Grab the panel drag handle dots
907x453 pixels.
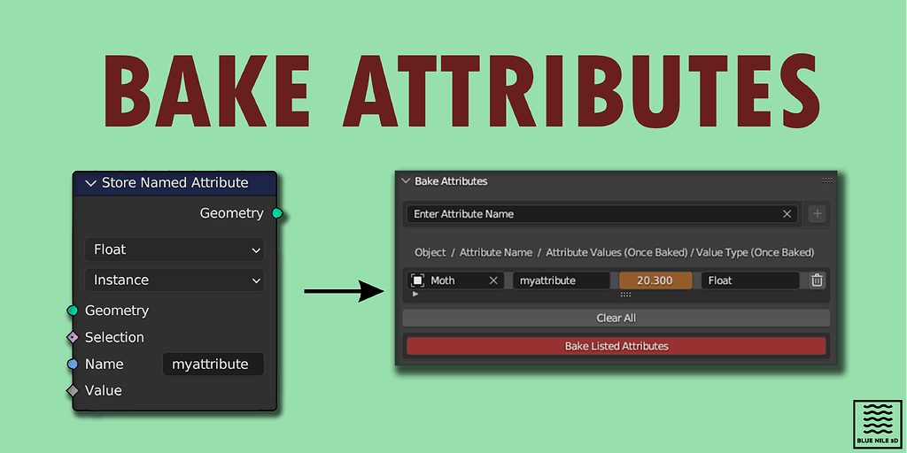827,180
